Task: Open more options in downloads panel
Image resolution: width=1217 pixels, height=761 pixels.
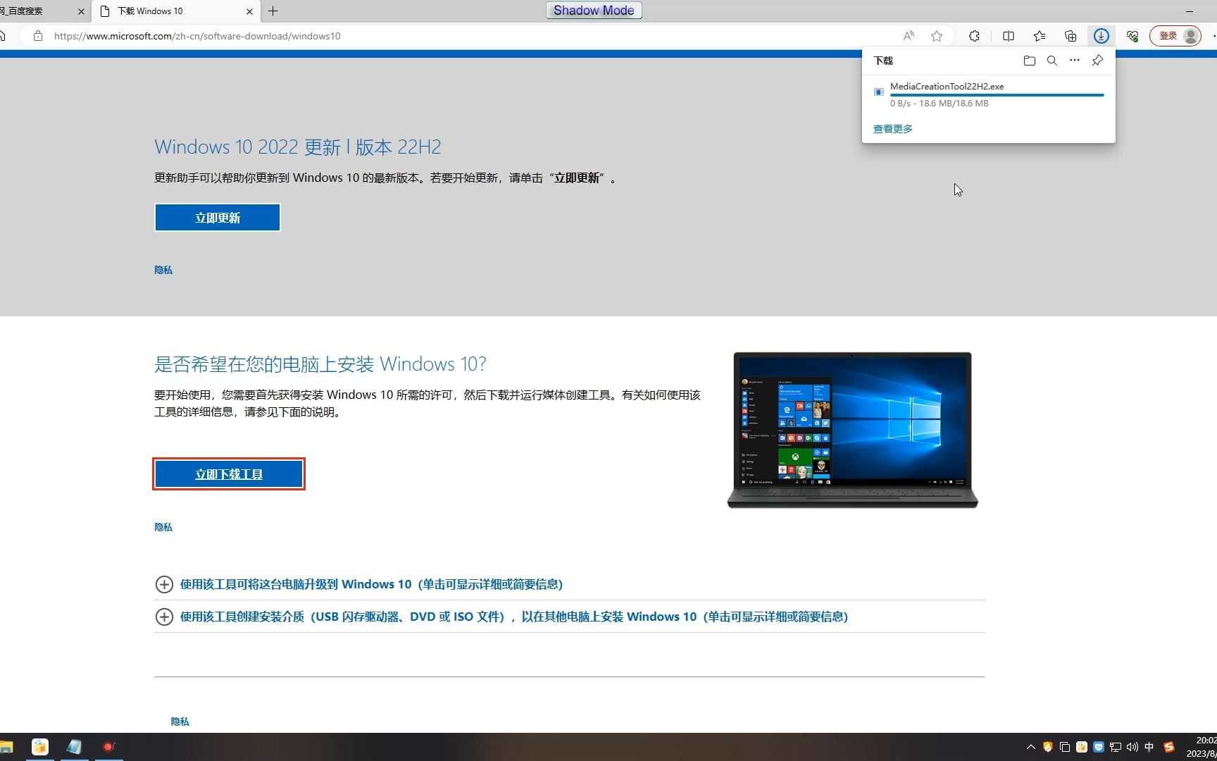Action: [1075, 61]
